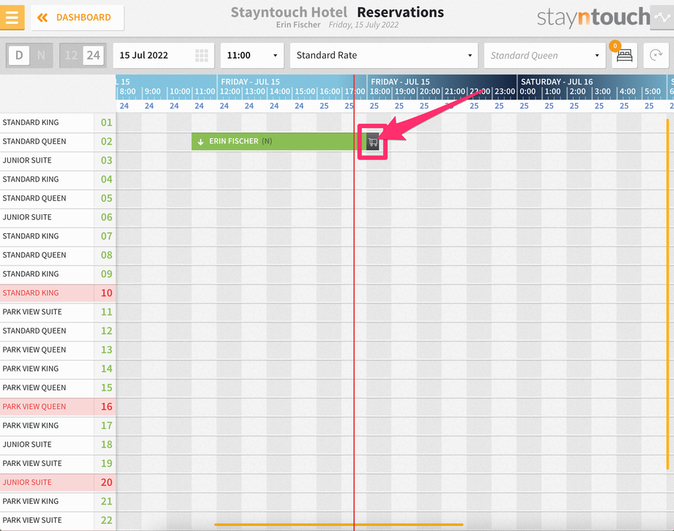Open the 11:00 arrival time dropdown

pos(252,56)
